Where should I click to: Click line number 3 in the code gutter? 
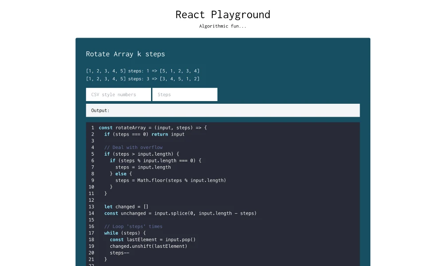(x=93, y=141)
